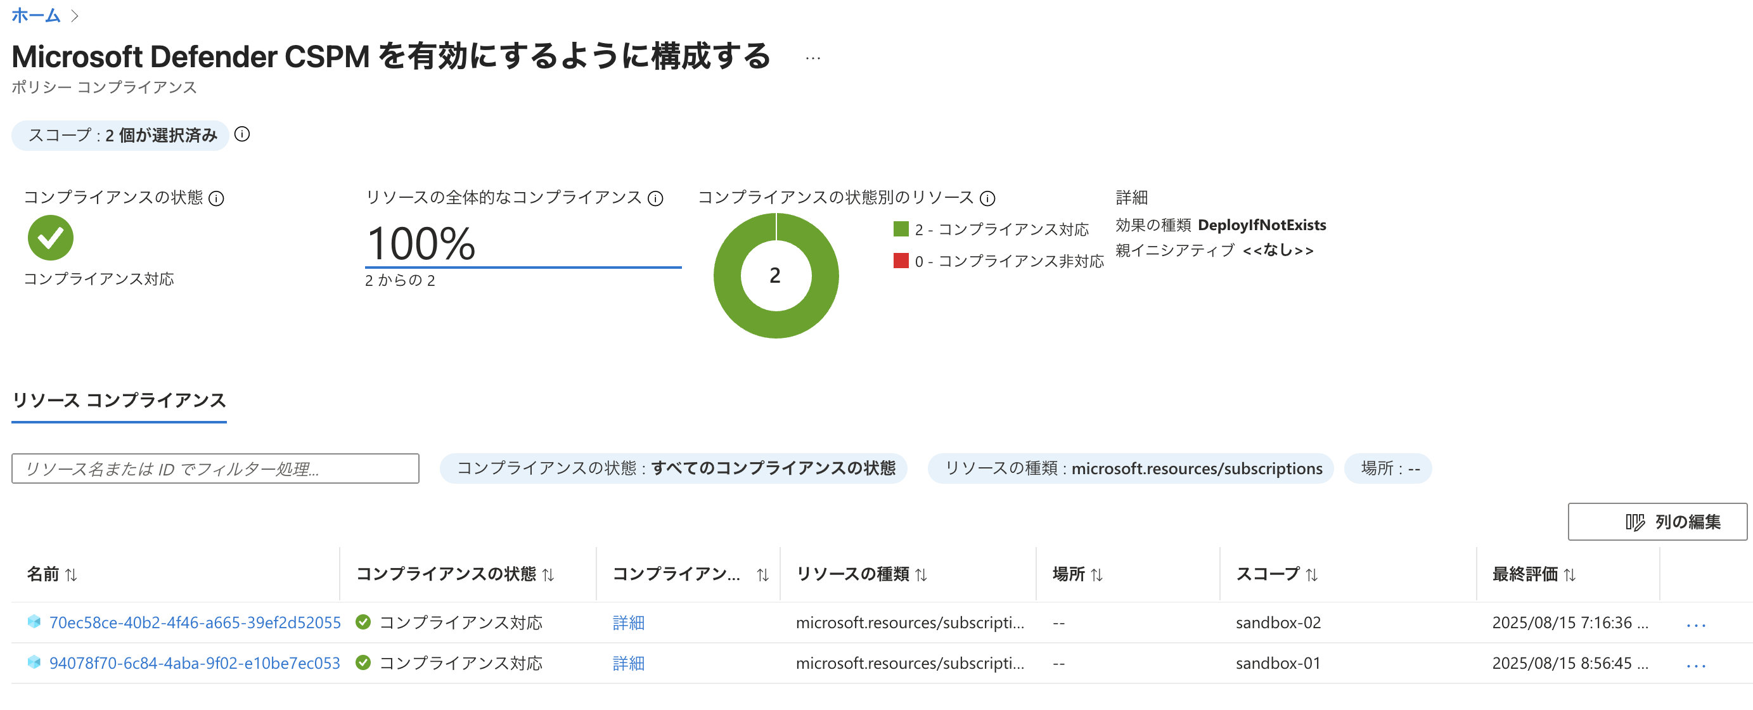Open the リソースの種類 filter pill

(1131, 468)
